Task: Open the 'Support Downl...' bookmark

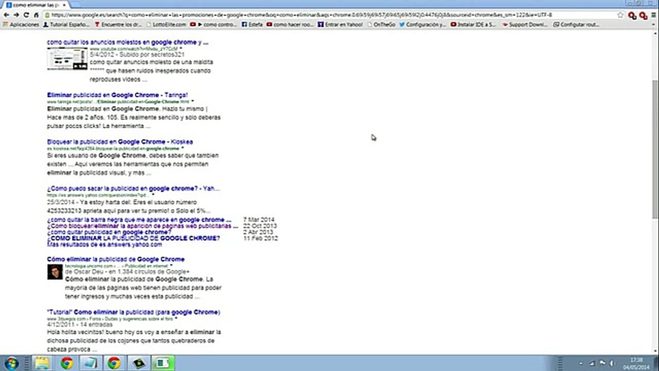Action: [x=524, y=24]
